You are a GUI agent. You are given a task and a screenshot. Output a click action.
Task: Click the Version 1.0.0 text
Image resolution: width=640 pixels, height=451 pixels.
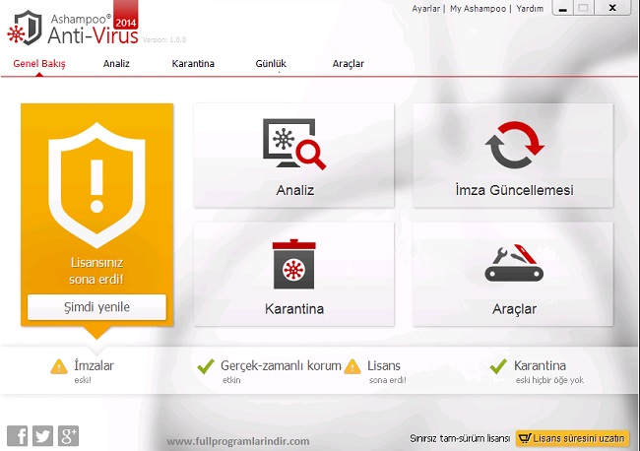(x=164, y=39)
